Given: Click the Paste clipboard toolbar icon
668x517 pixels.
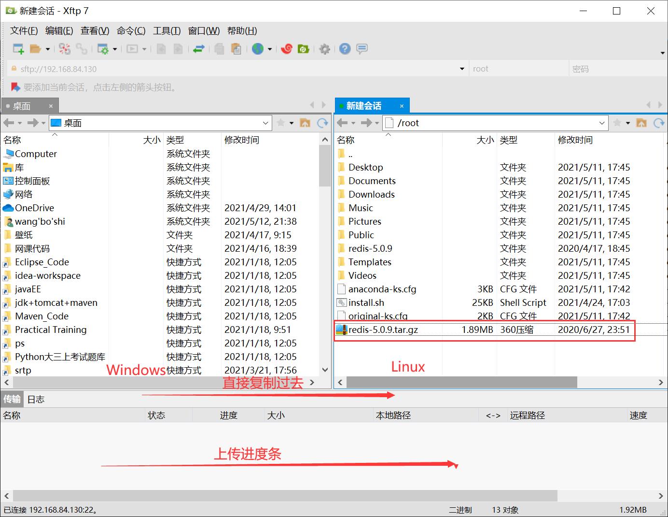Looking at the screenshot, I should coord(236,49).
